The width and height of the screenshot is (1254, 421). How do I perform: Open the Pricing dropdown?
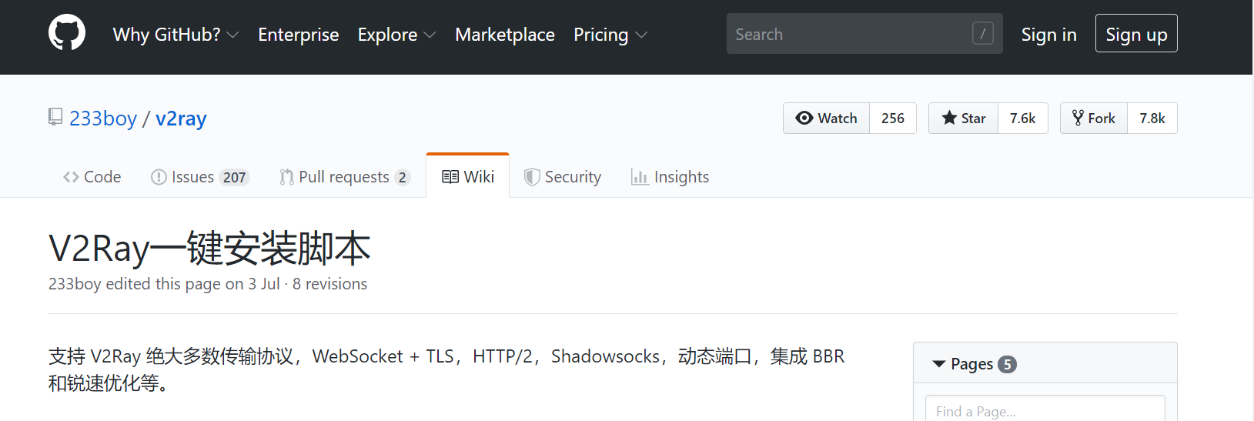click(x=610, y=35)
